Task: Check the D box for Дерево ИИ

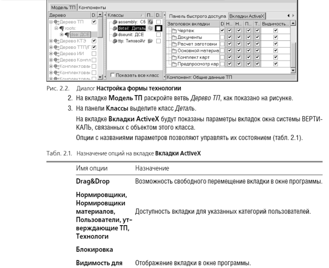Action: pos(94,54)
